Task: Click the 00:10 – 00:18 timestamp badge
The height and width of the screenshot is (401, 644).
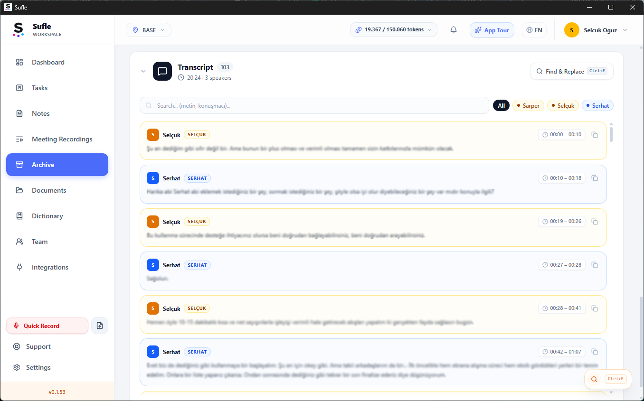Action: coord(562,178)
